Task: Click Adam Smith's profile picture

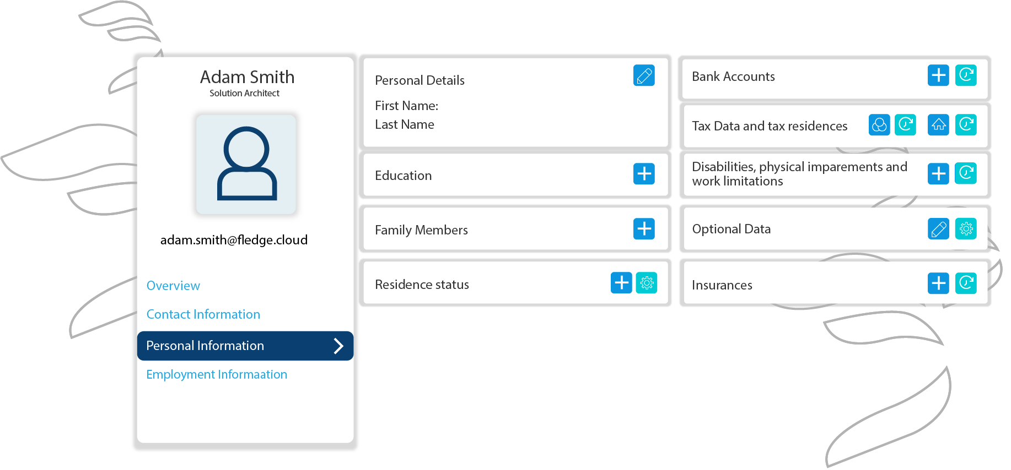Action: pyautogui.click(x=246, y=164)
